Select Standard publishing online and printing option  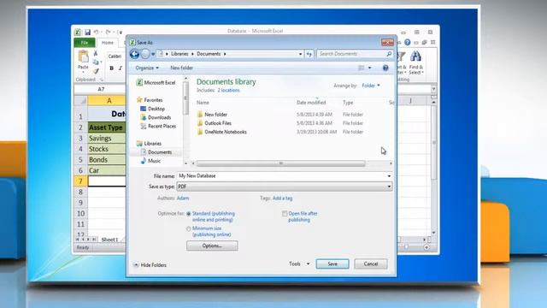click(188, 214)
